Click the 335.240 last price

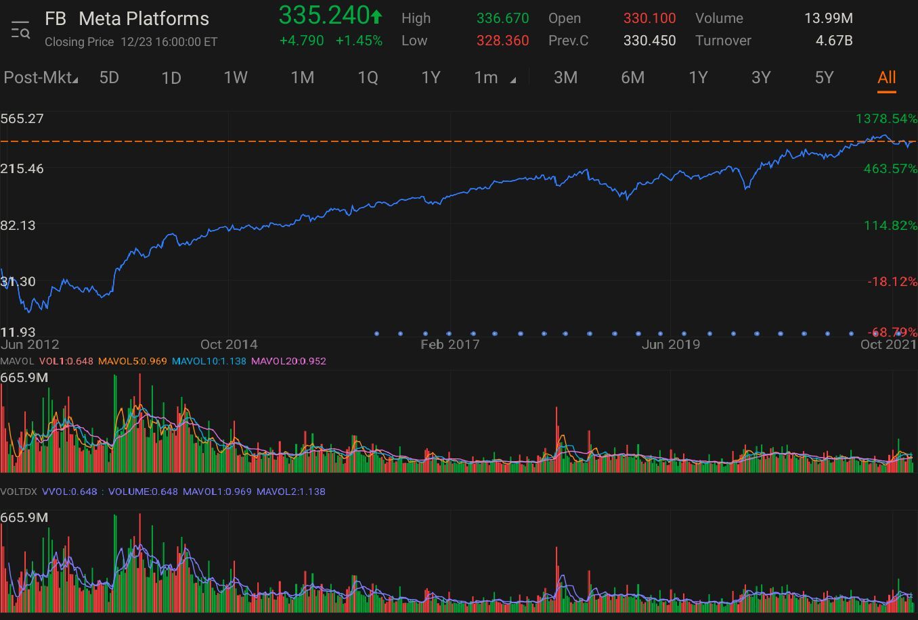click(324, 15)
